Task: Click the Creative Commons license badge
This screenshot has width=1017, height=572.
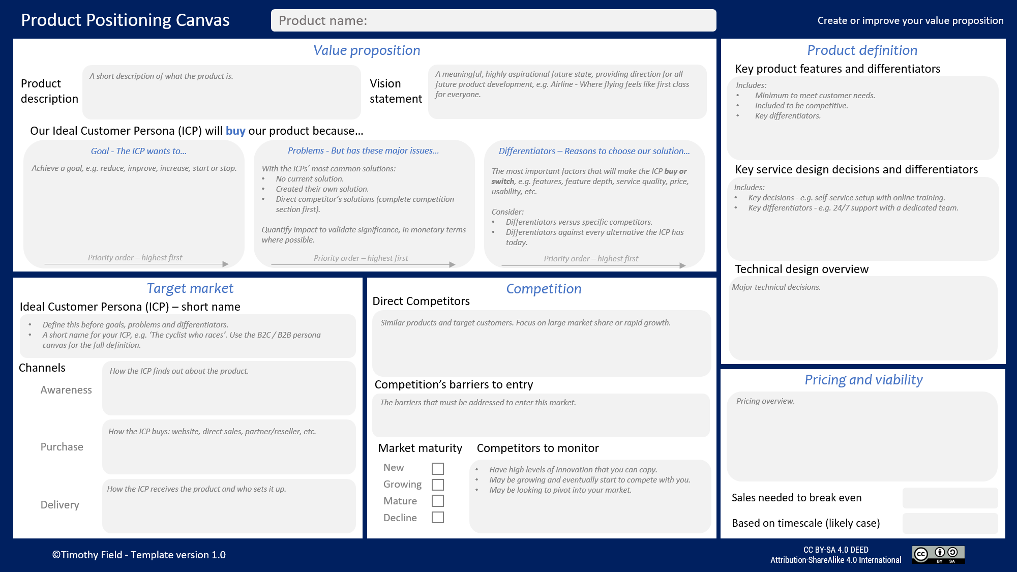Action: (x=938, y=555)
